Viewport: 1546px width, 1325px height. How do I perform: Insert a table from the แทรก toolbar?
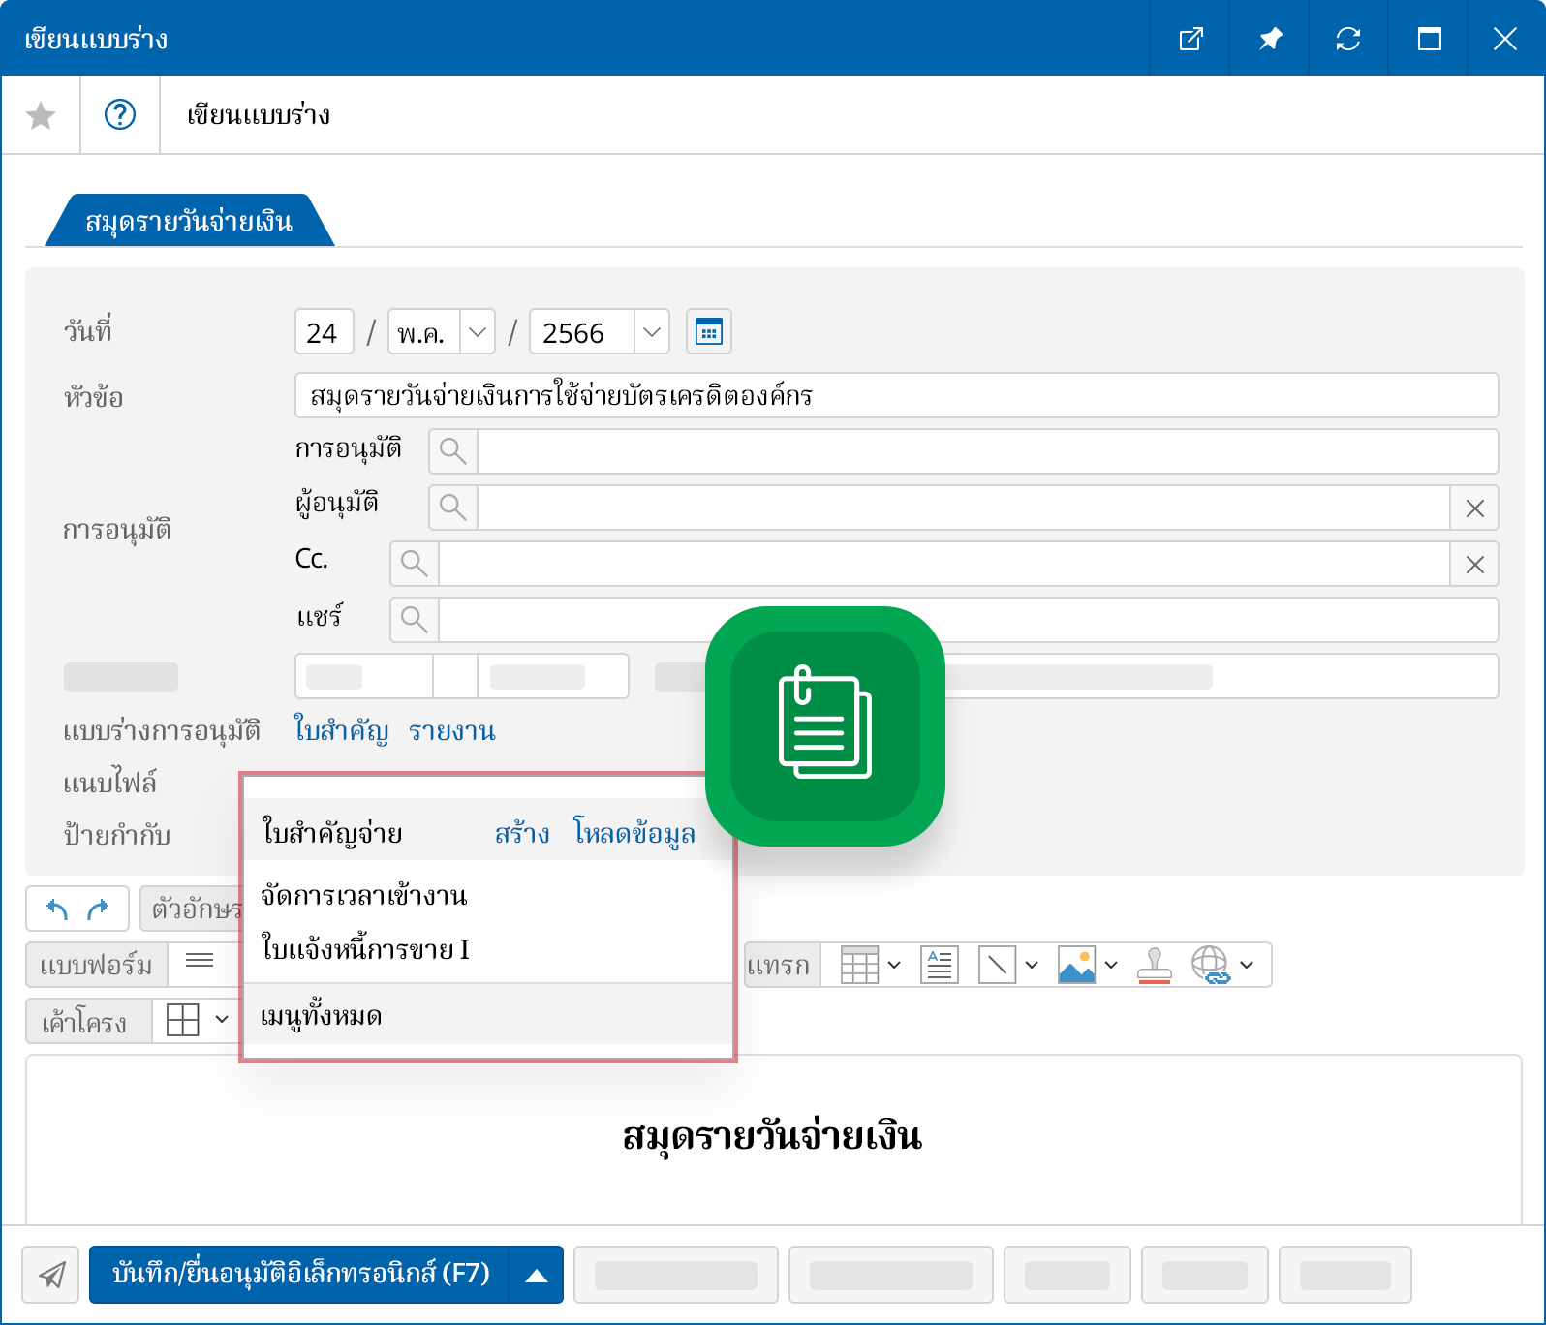tap(859, 965)
